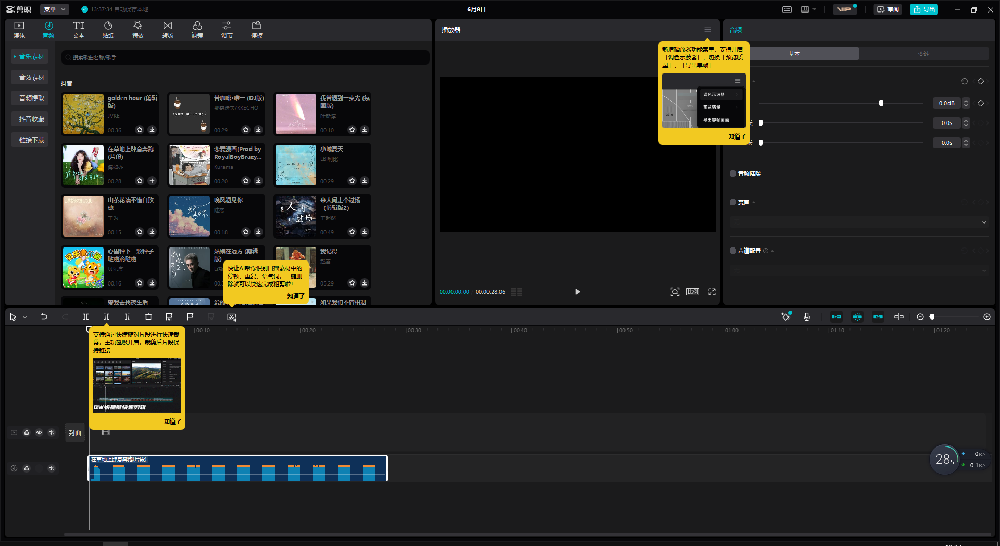This screenshot has width=1000, height=546.
Task: Click the AI marker flag icon
Action: 169,317
